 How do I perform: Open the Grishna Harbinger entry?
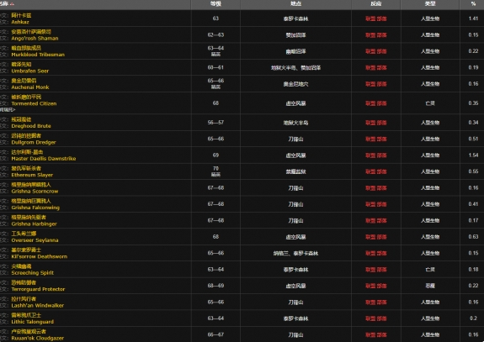point(35,224)
